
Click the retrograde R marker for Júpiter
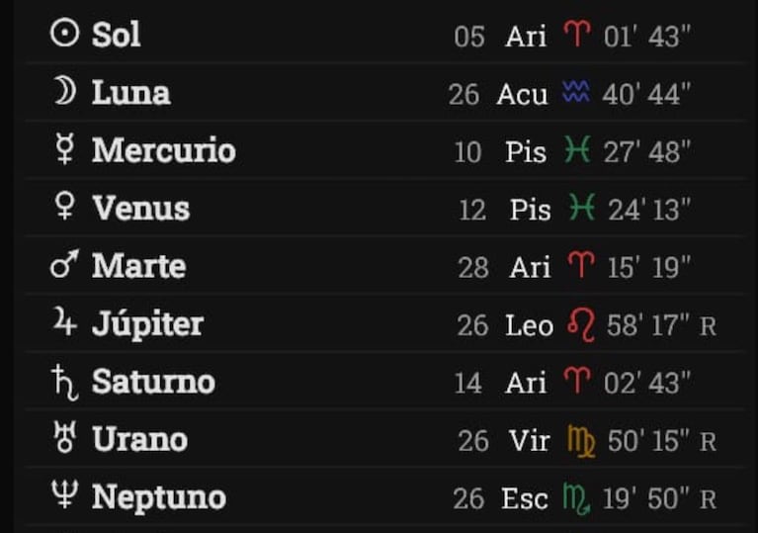708,326
